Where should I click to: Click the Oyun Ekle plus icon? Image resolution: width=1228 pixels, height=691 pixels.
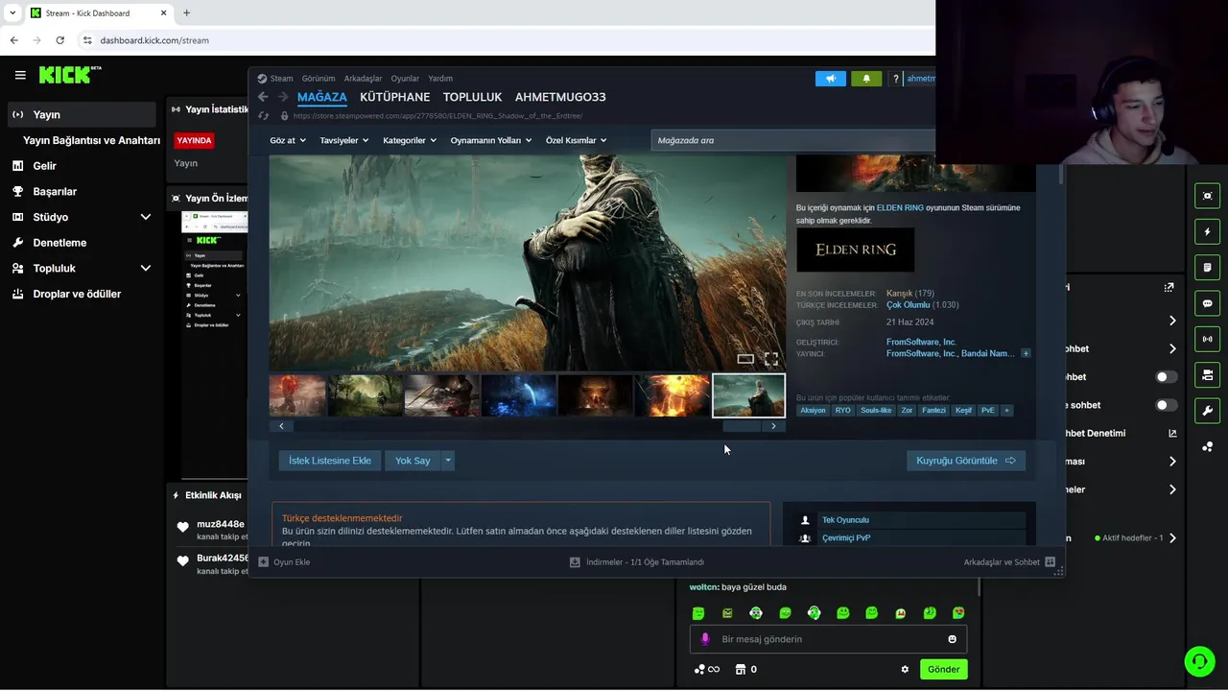tap(264, 562)
